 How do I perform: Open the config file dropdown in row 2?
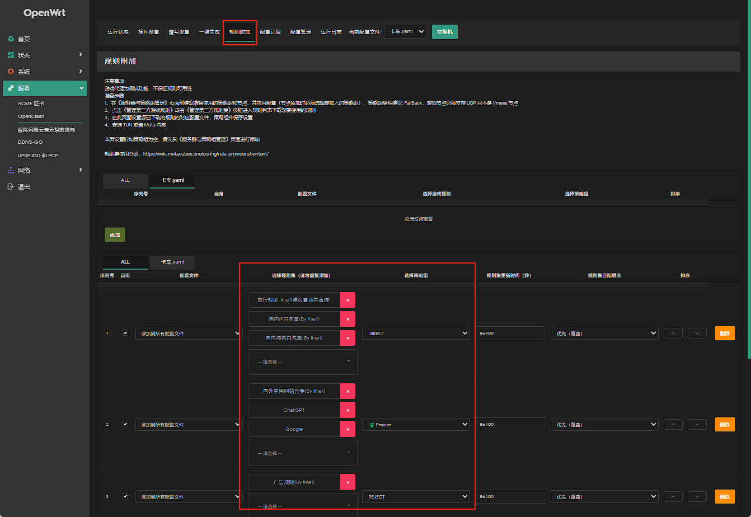189,425
